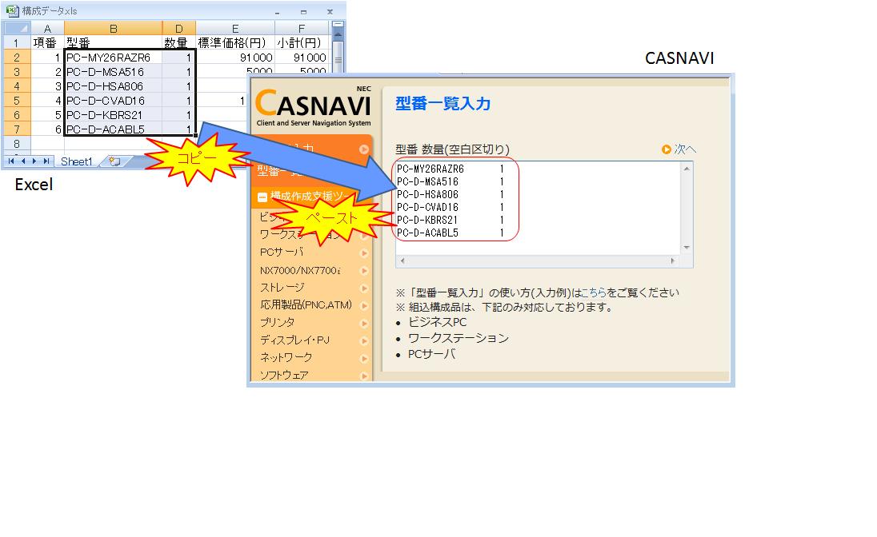The height and width of the screenshot is (537, 877).
Task: Click the insert new worksheet icon in Excel
Action: pyautogui.click(x=114, y=161)
